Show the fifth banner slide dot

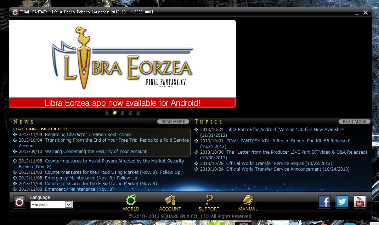point(138,113)
